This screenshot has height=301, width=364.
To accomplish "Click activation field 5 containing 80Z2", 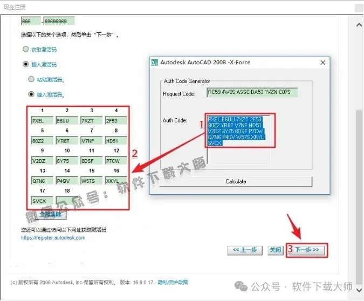I will [x=42, y=140].
